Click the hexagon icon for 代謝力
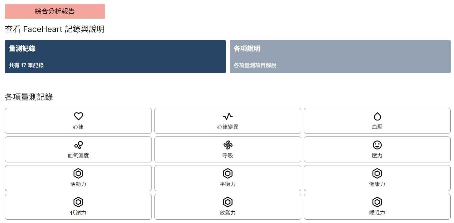 coord(78,202)
